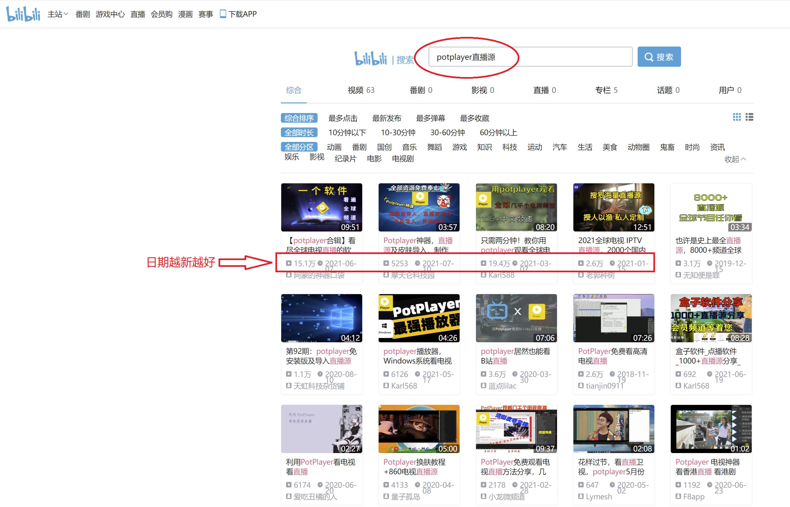Click play count icon beside 15.1万

click(289, 263)
